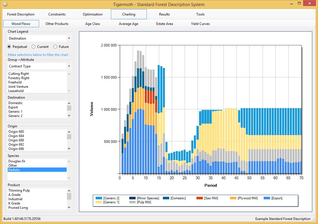Select Origin 688 in the Origin list
The image size is (318, 224).
[x=37, y=140]
